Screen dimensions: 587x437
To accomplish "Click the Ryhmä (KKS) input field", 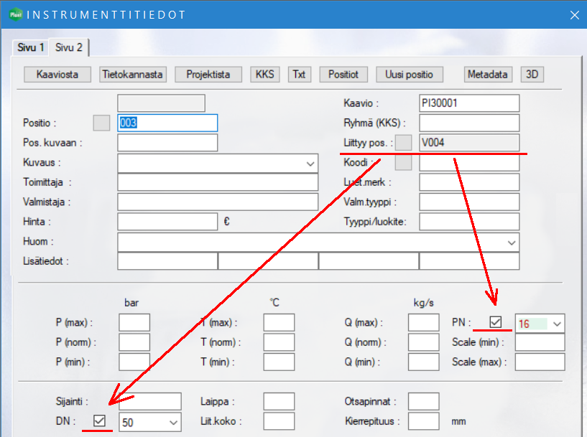I will tap(469, 123).
